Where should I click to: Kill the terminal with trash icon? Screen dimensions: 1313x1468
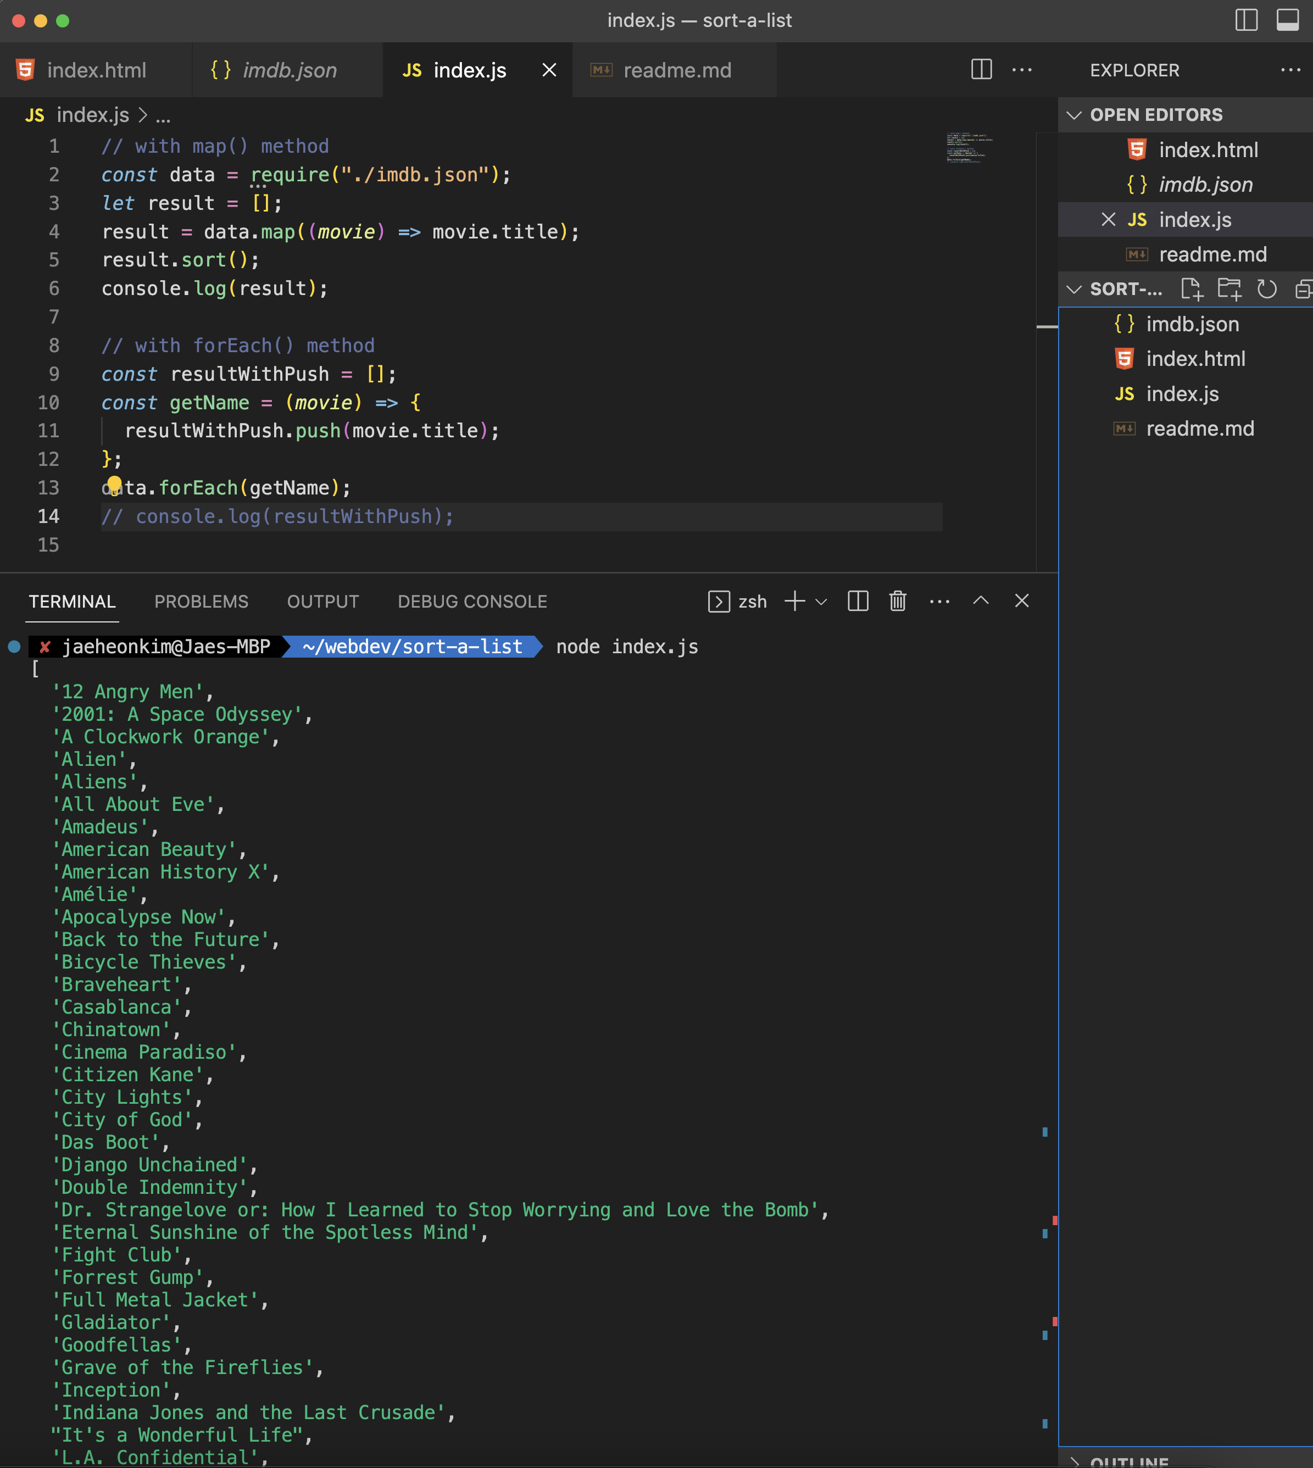pos(898,601)
